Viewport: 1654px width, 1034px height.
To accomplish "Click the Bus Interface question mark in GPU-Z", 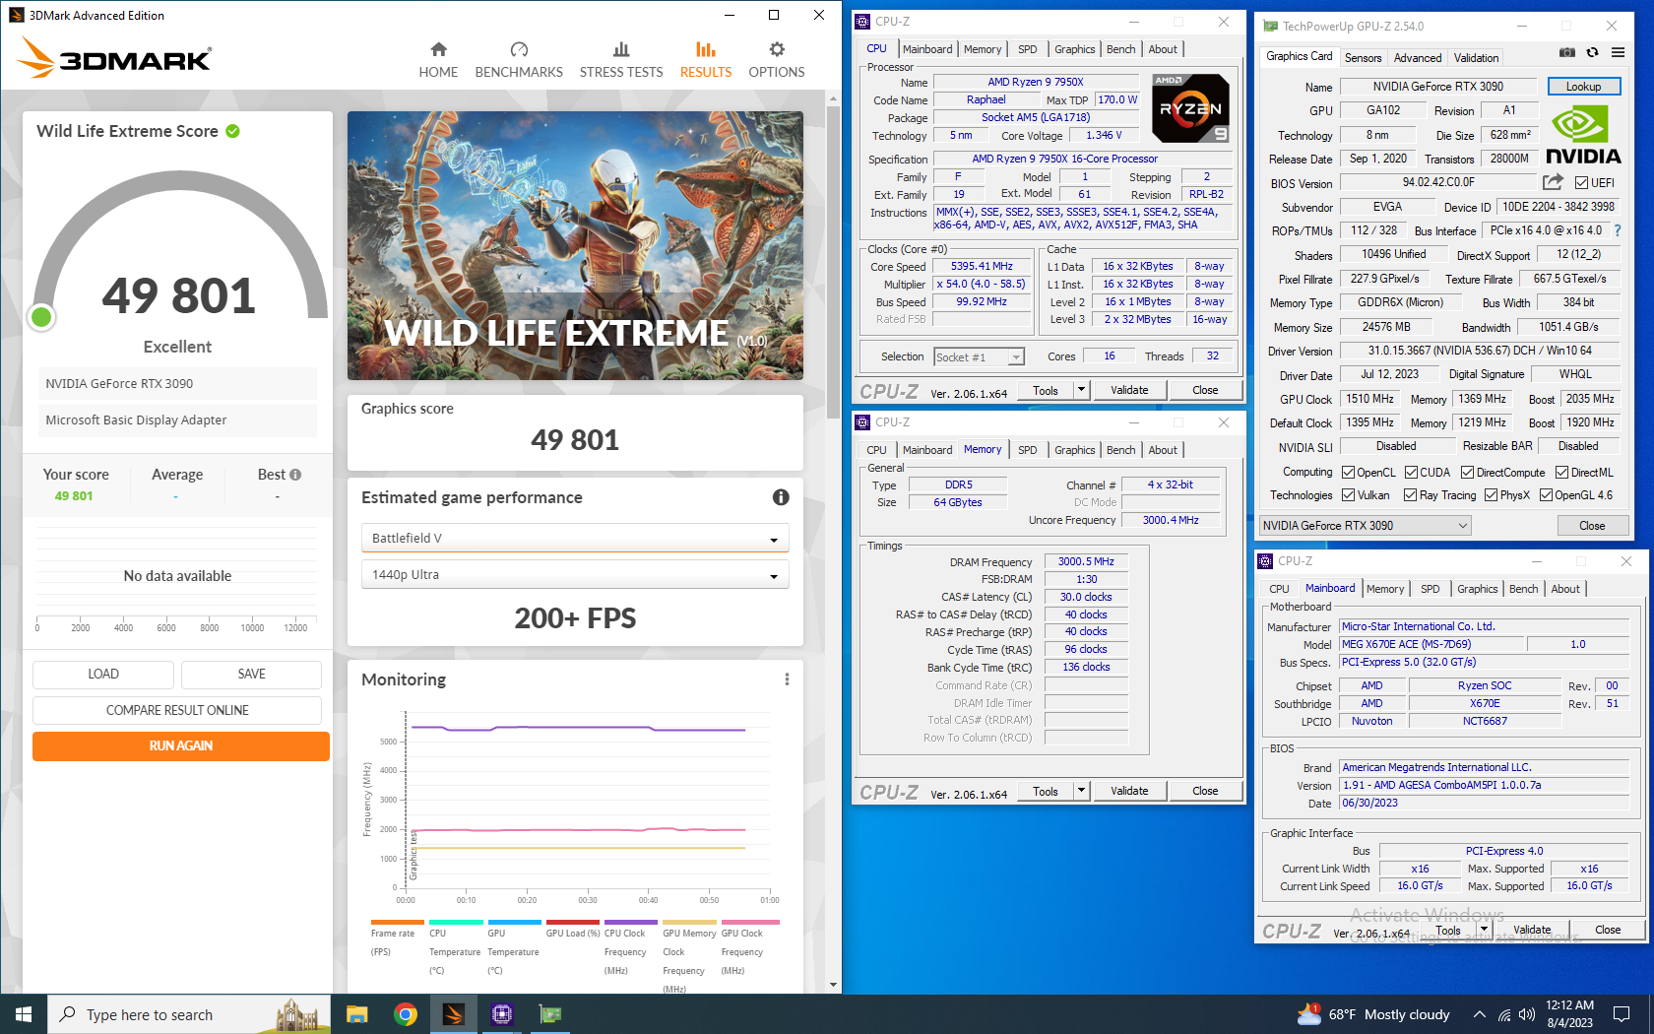I will 1617,230.
